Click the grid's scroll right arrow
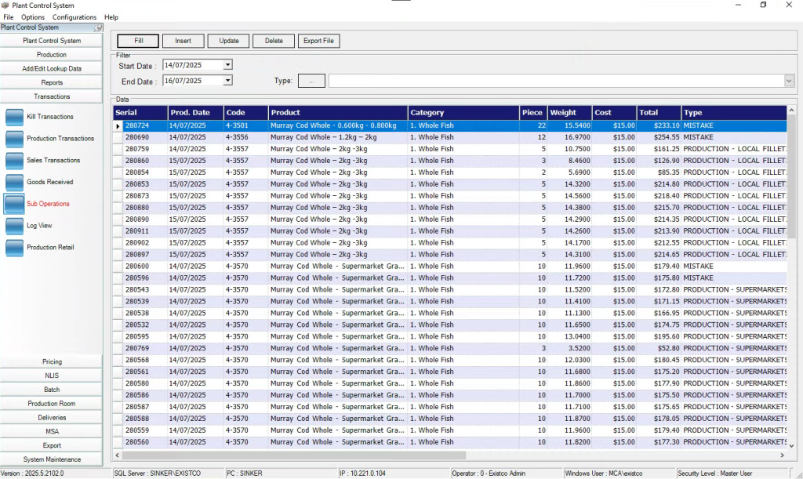Screen dimensions: 803x479 [782, 455]
